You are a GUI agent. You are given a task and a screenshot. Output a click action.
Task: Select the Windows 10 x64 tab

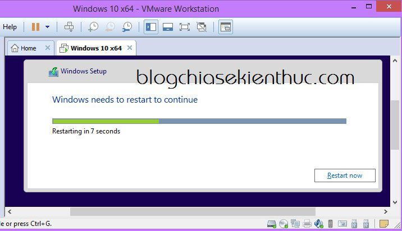(x=96, y=48)
